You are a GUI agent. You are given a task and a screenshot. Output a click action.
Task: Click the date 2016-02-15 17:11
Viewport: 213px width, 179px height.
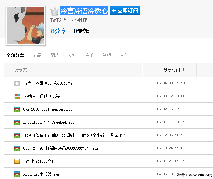[169, 109]
